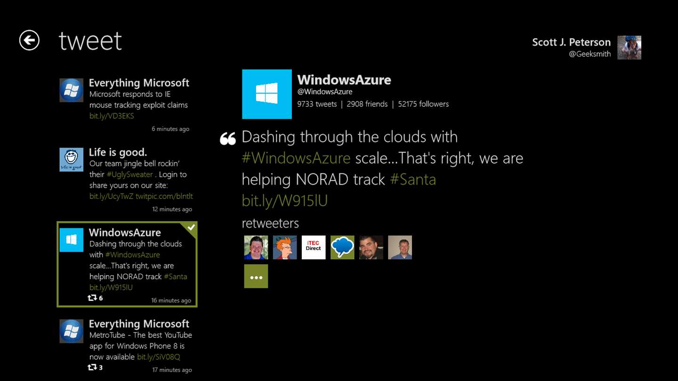Open the blue cloud retweeter avatar
Viewport: 678px width, 381px height.
click(342, 247)
